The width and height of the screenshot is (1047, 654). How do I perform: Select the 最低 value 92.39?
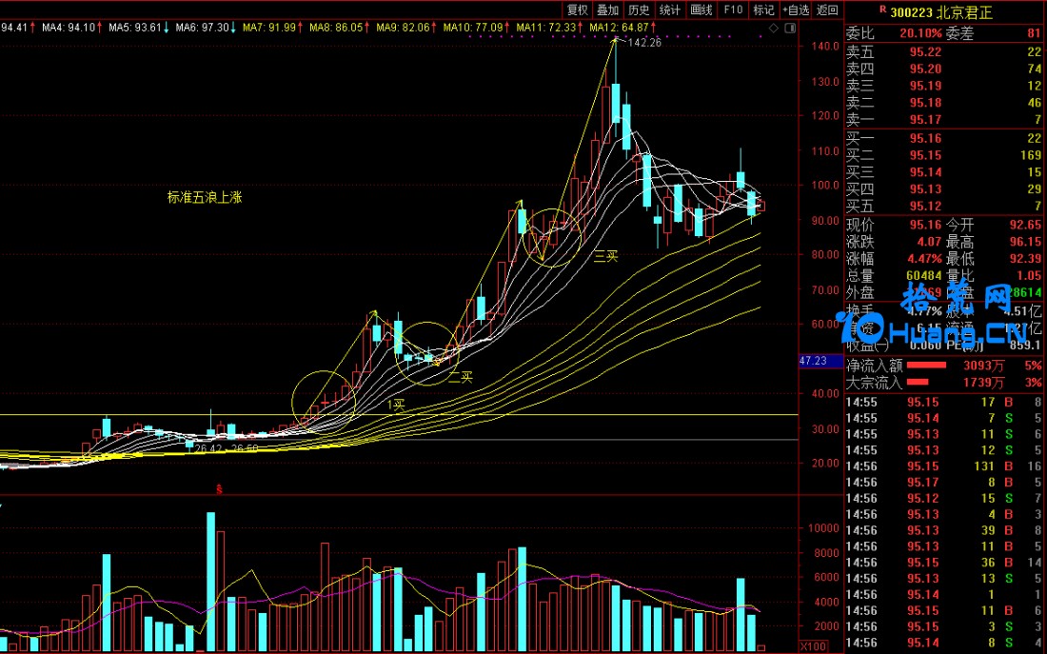tap(1025, 259)
